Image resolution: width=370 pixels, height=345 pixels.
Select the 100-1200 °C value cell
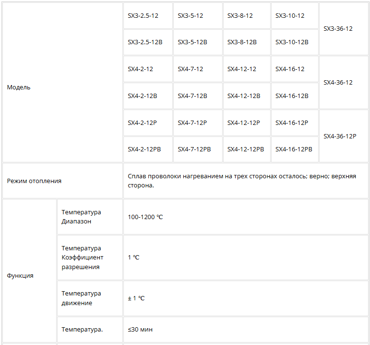tap(246, 217)
